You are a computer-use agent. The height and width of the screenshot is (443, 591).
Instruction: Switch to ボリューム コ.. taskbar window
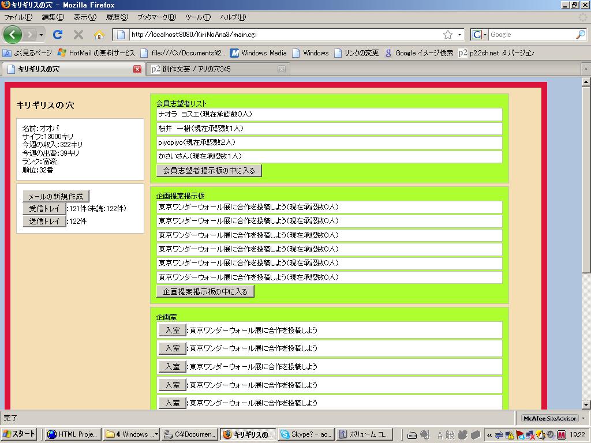click(365, 434)
